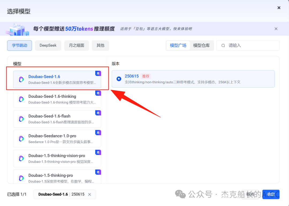
Task: Confirm selection with the 确定 button
Action: (271, 194)
